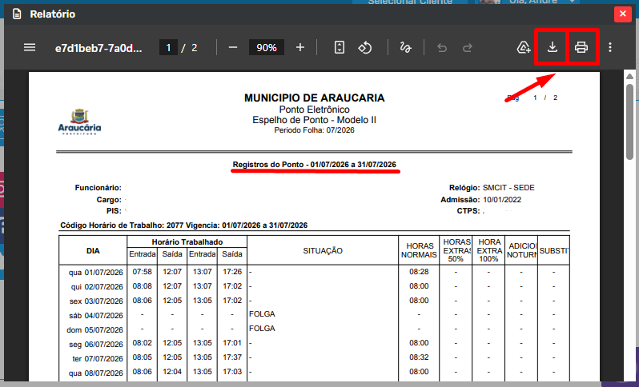Image resolution: width=639 pixels, height=387 pixels.
Task: Click the date cell qua 08/07/2026
Action: 96,373
